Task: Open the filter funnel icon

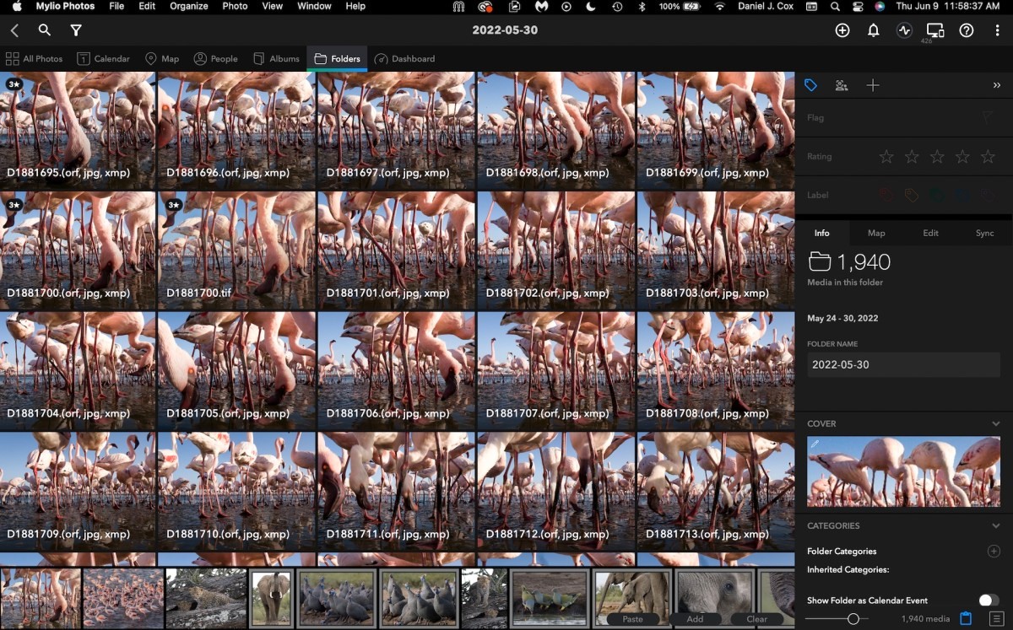Action: coord(76,30)
